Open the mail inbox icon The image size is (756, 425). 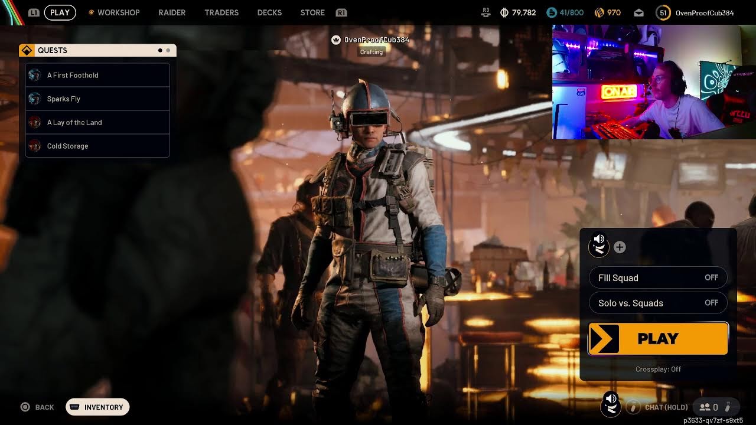pos(639,12)
